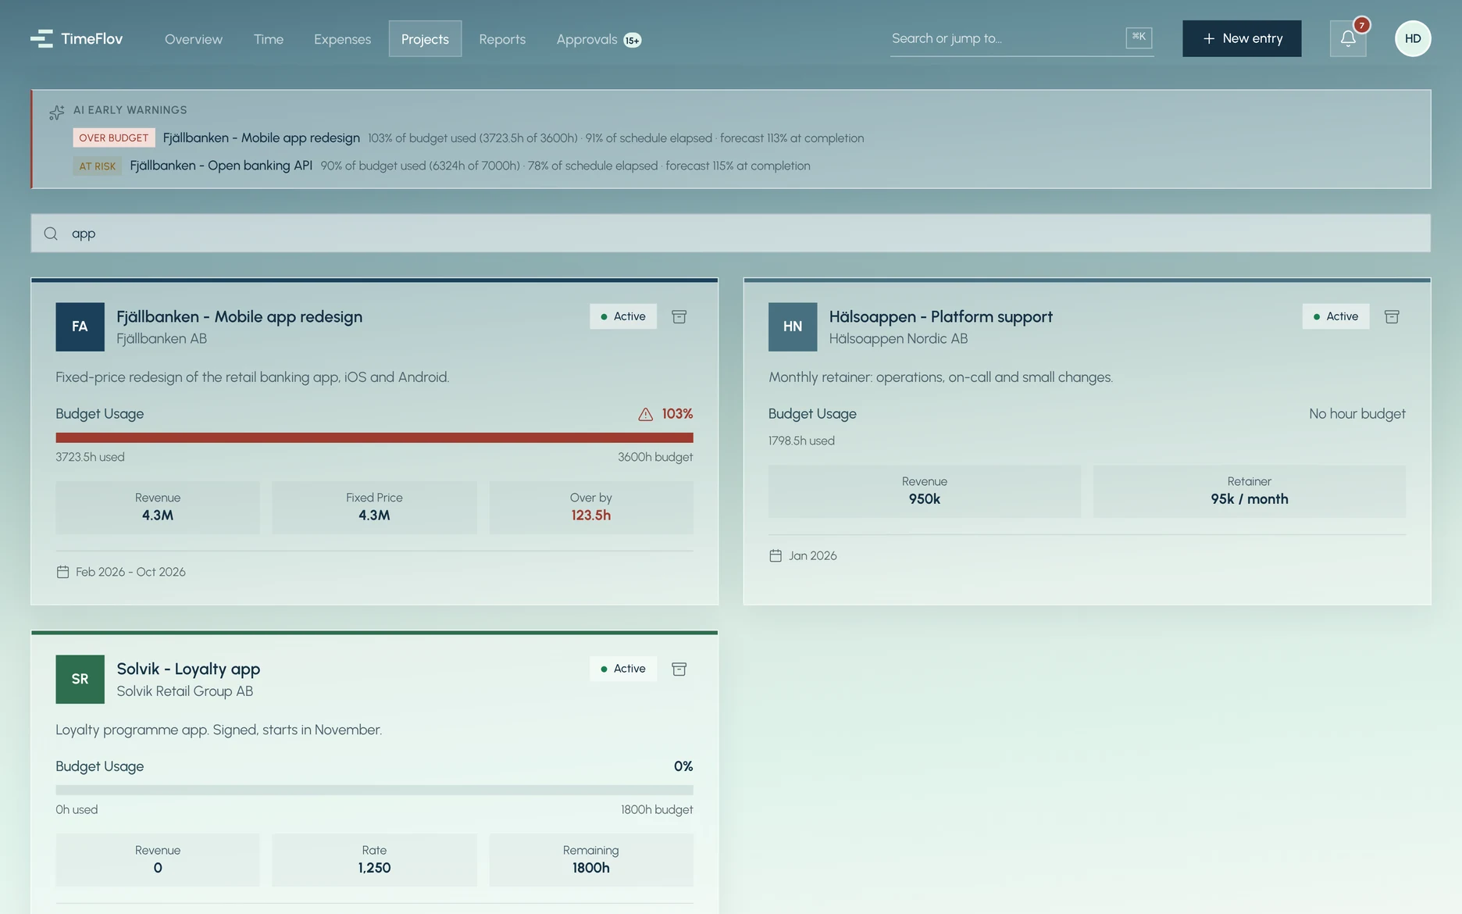Click the project filter search magnifier icon
Viewport: 1462px width, 914px height.
tap(51, 234)
